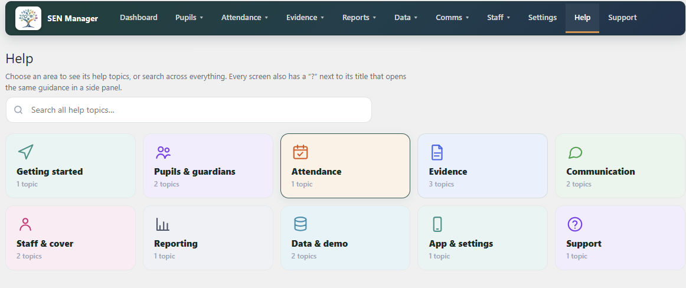Viewport: 686px width, 288px height.
Task: Open Settings from the navigation bar
Action: coord(542,18)
